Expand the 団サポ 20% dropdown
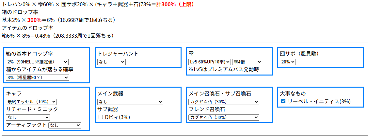This screenshot has height=136, width=368. [x=288, y=62]
